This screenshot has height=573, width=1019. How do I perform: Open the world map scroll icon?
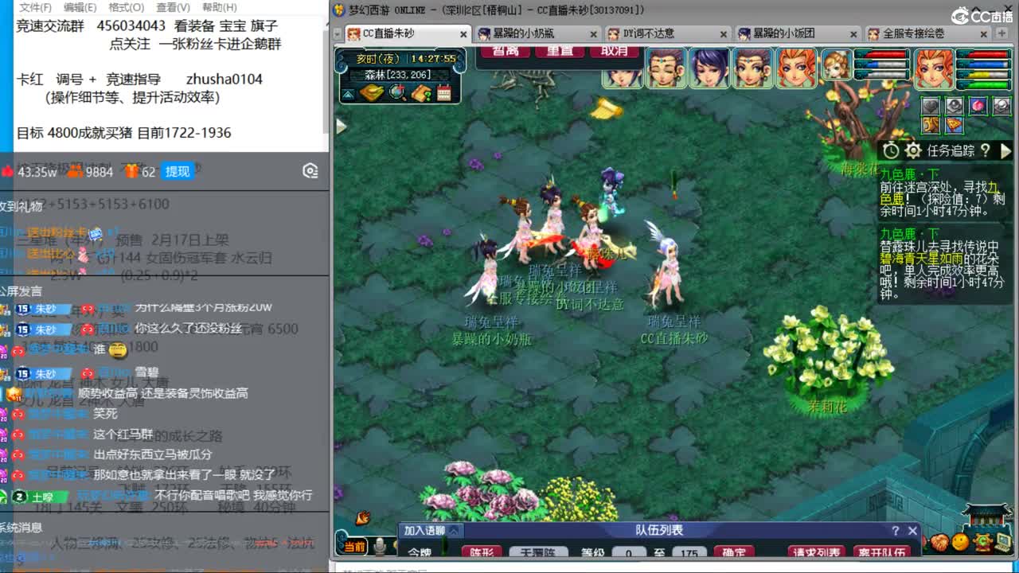(372, 93)
